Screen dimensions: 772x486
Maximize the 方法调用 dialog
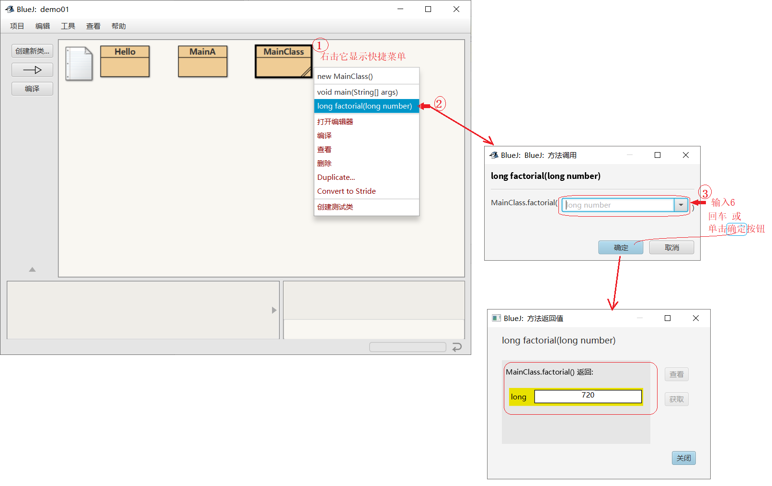[658, 155]
